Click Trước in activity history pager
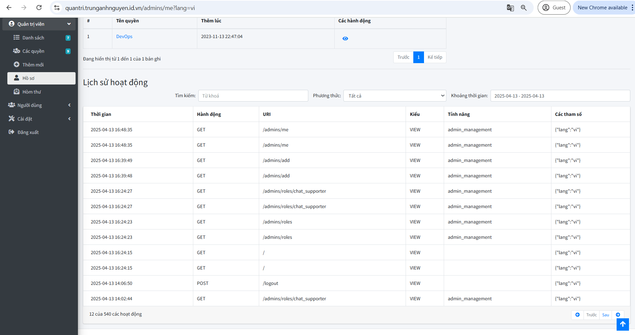The width and height of the screenshot is (635, 335). pos(592,315)
